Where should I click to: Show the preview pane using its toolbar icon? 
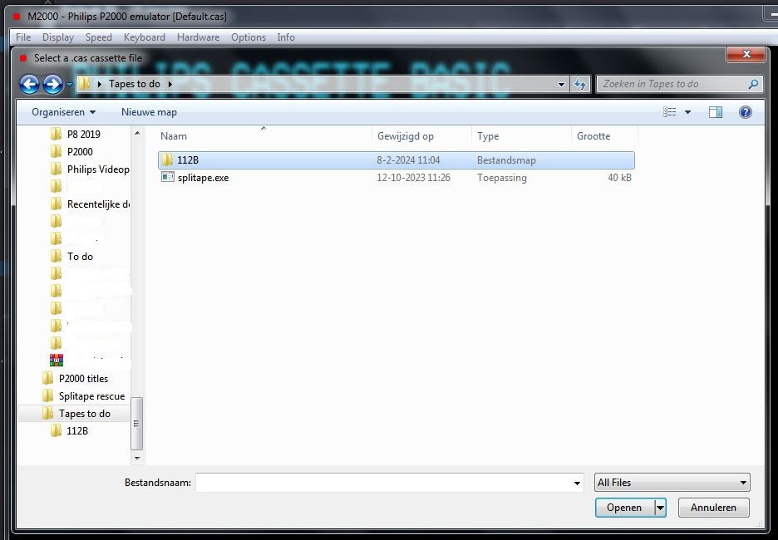point(716,112)
